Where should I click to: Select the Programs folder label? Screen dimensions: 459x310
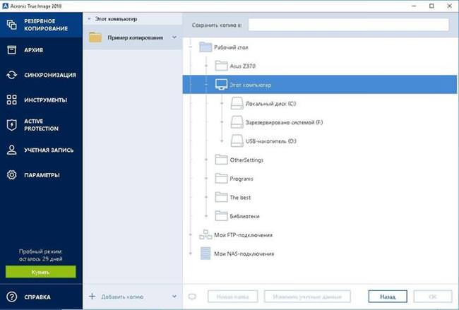click(x=242, y=179)
